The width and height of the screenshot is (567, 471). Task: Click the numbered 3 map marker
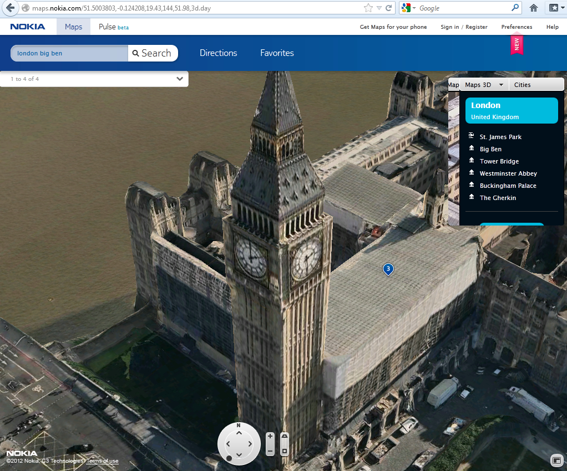tap(388, 269)
